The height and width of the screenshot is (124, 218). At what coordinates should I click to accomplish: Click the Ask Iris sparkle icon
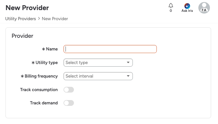point(187,6)
